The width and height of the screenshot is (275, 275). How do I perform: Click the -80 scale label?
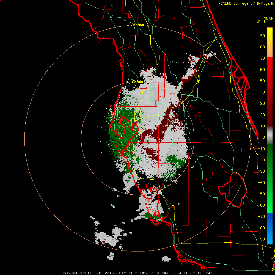261,228
